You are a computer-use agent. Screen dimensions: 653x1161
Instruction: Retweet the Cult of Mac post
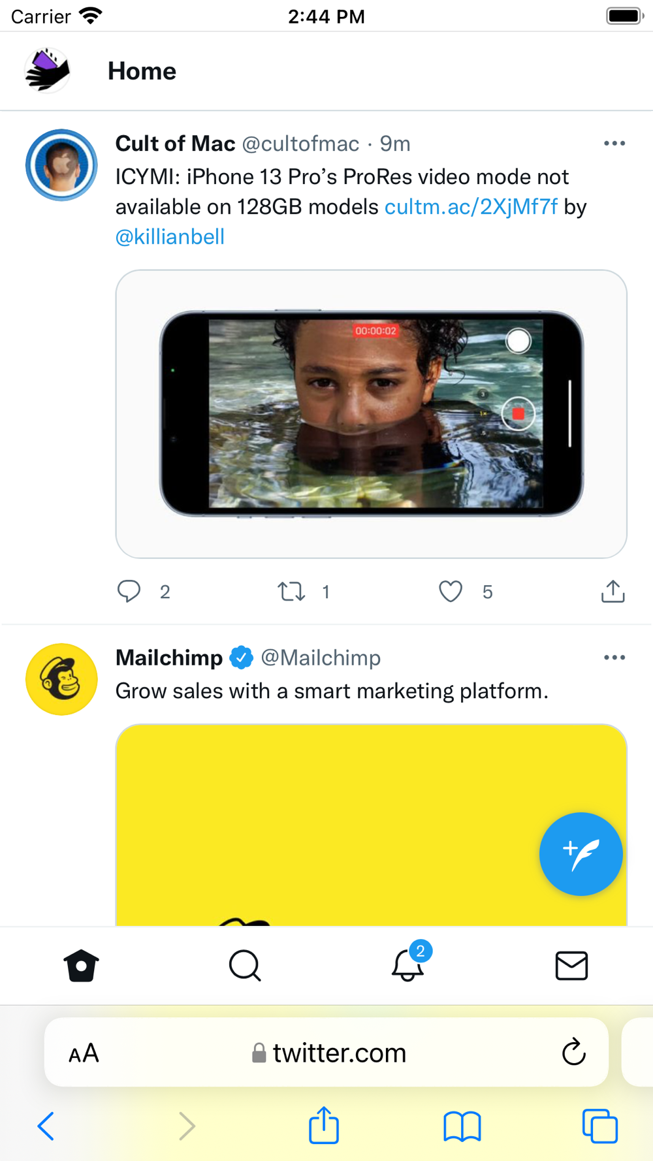291,592
